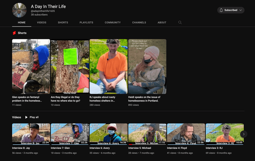This screenshot has height=161, width=255.
Task: Toggle subscription status via the Subscribed button
Action: (x=231, y=10)
